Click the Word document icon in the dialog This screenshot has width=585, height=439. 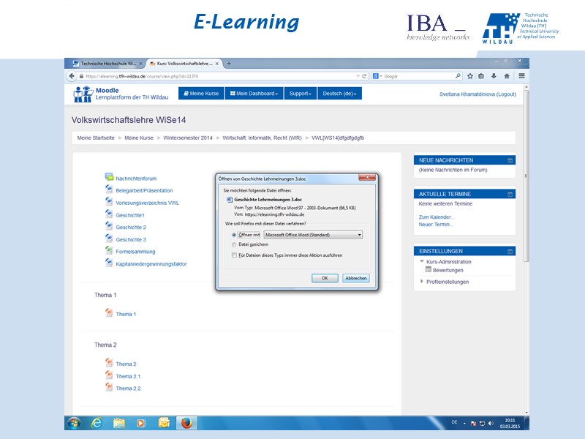pyautogui.click(x=229, y=199)
